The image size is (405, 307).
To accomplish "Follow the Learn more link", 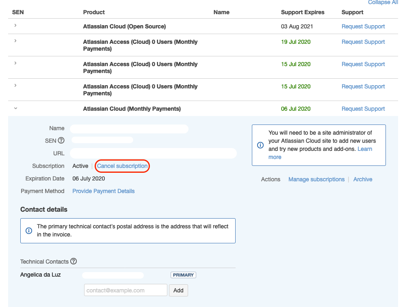I will click(x=320, y=153).
